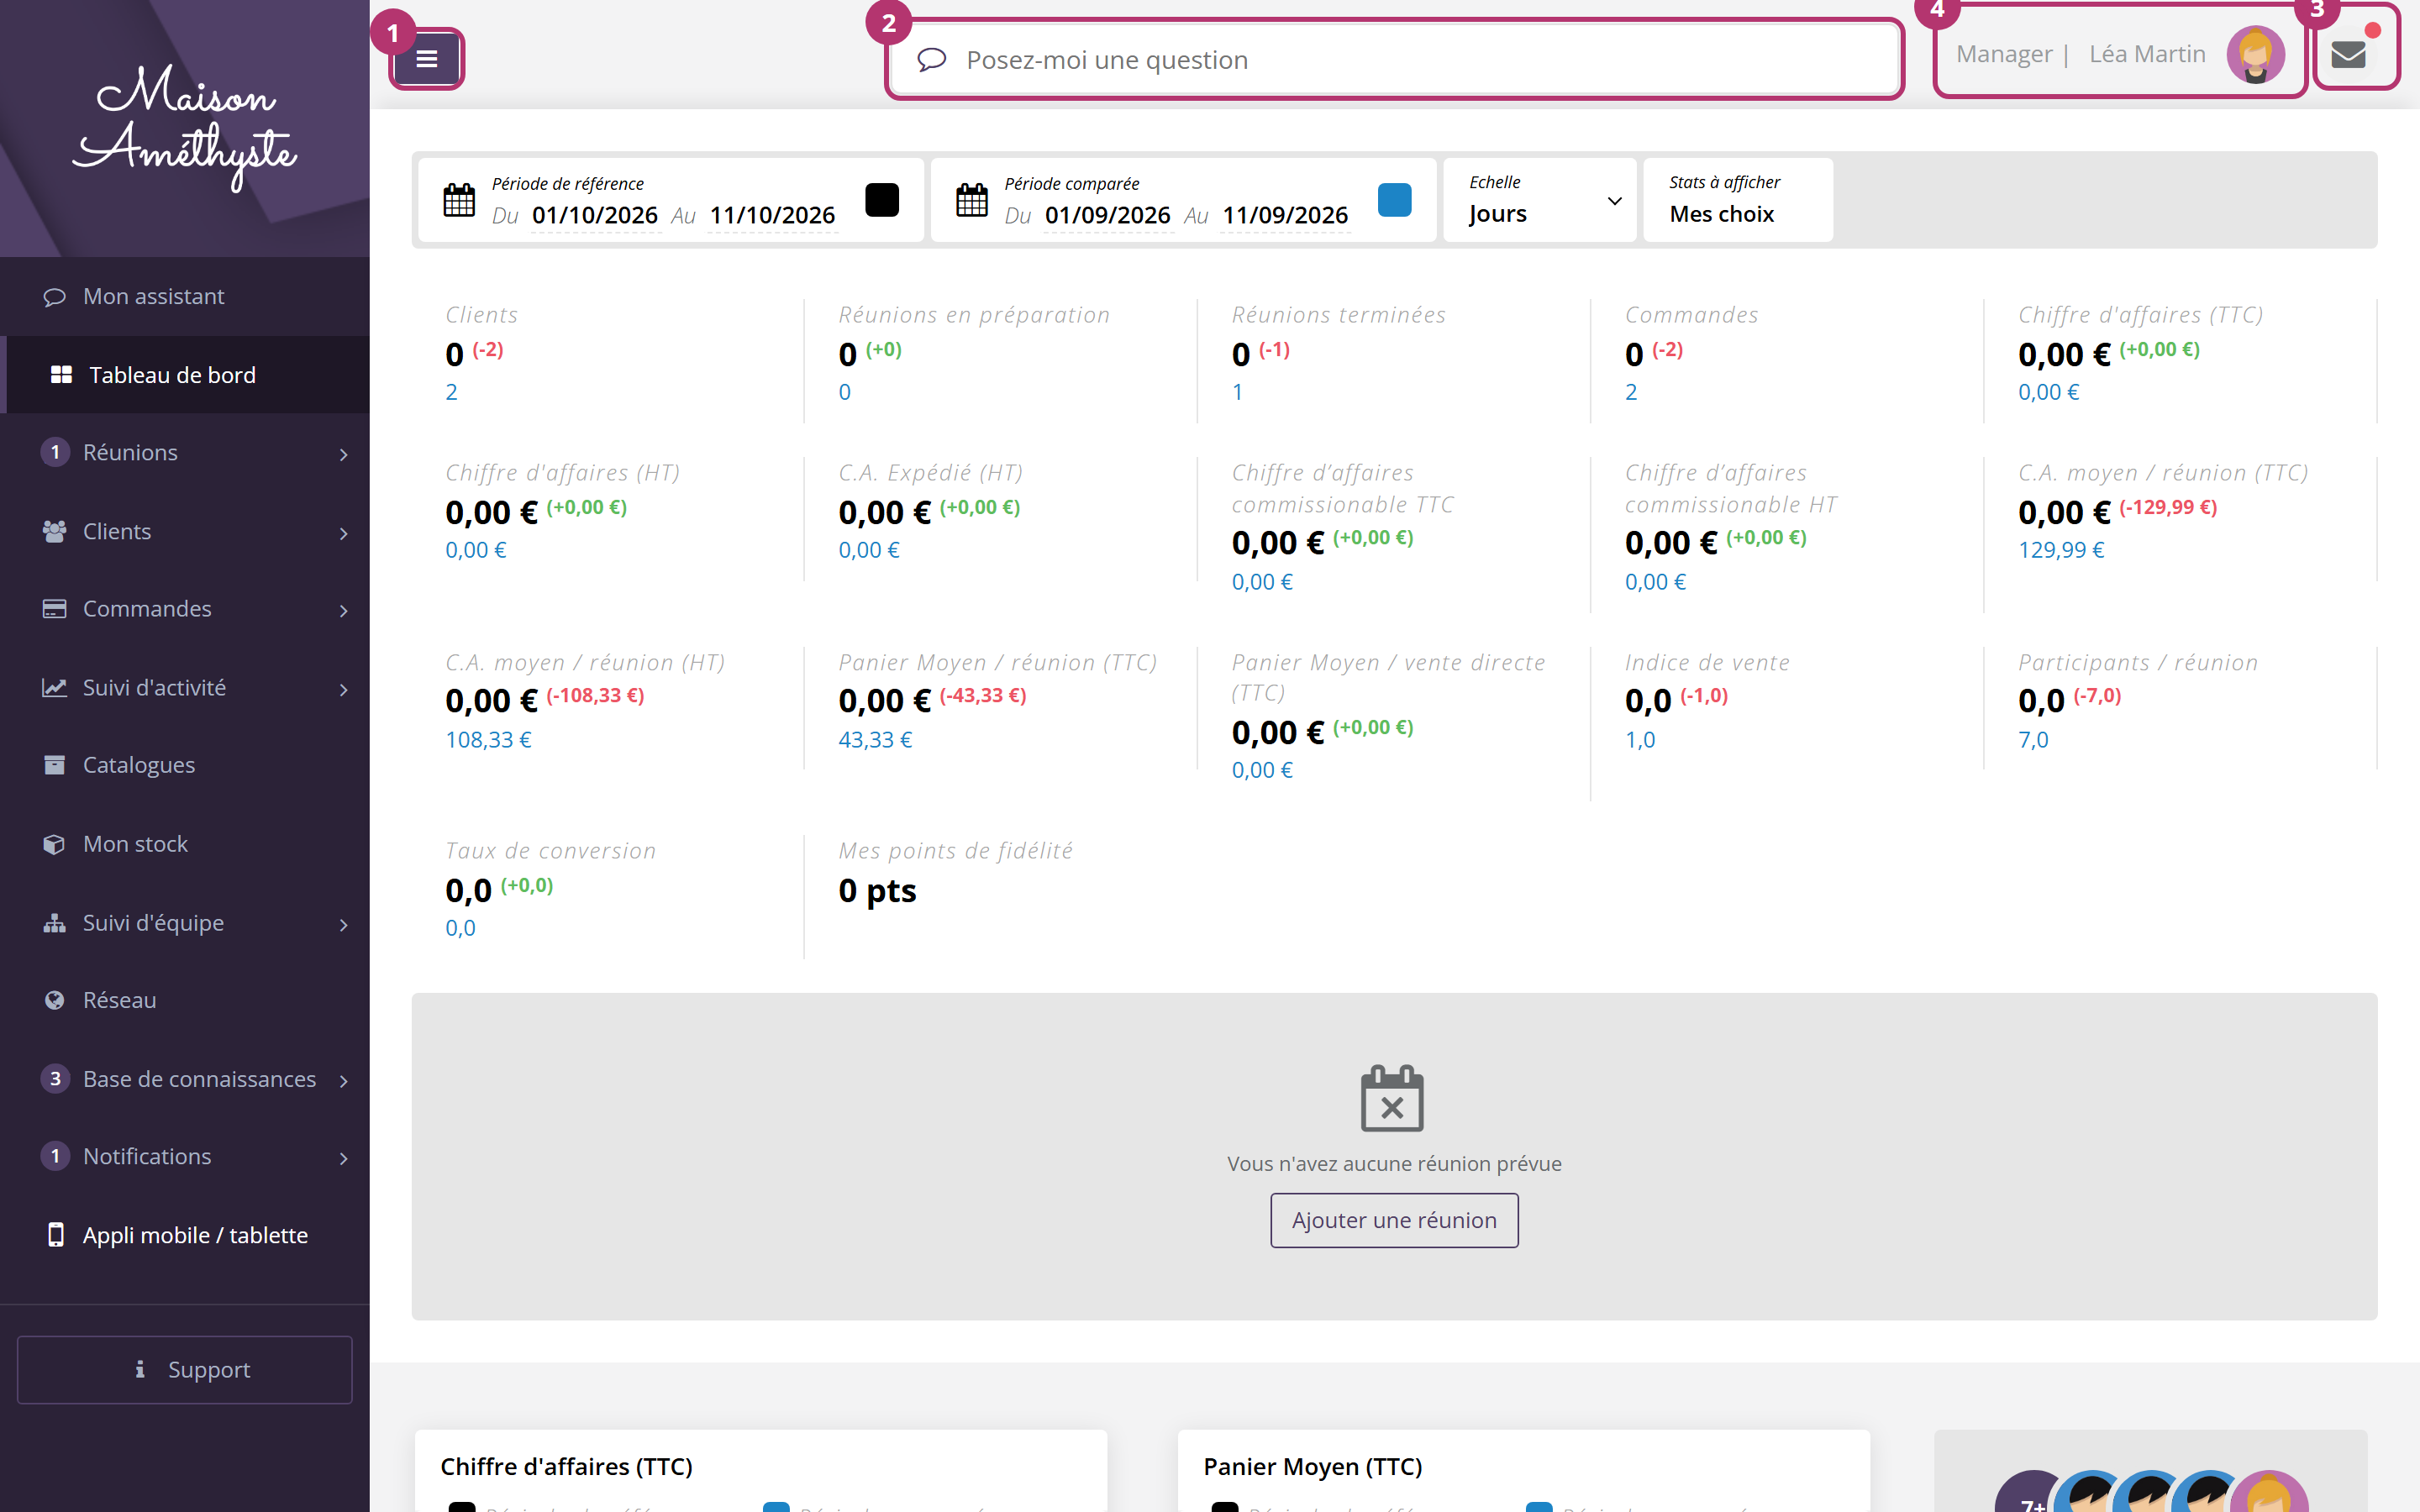Open Mon assistant in sidebar

coord(185,296)
